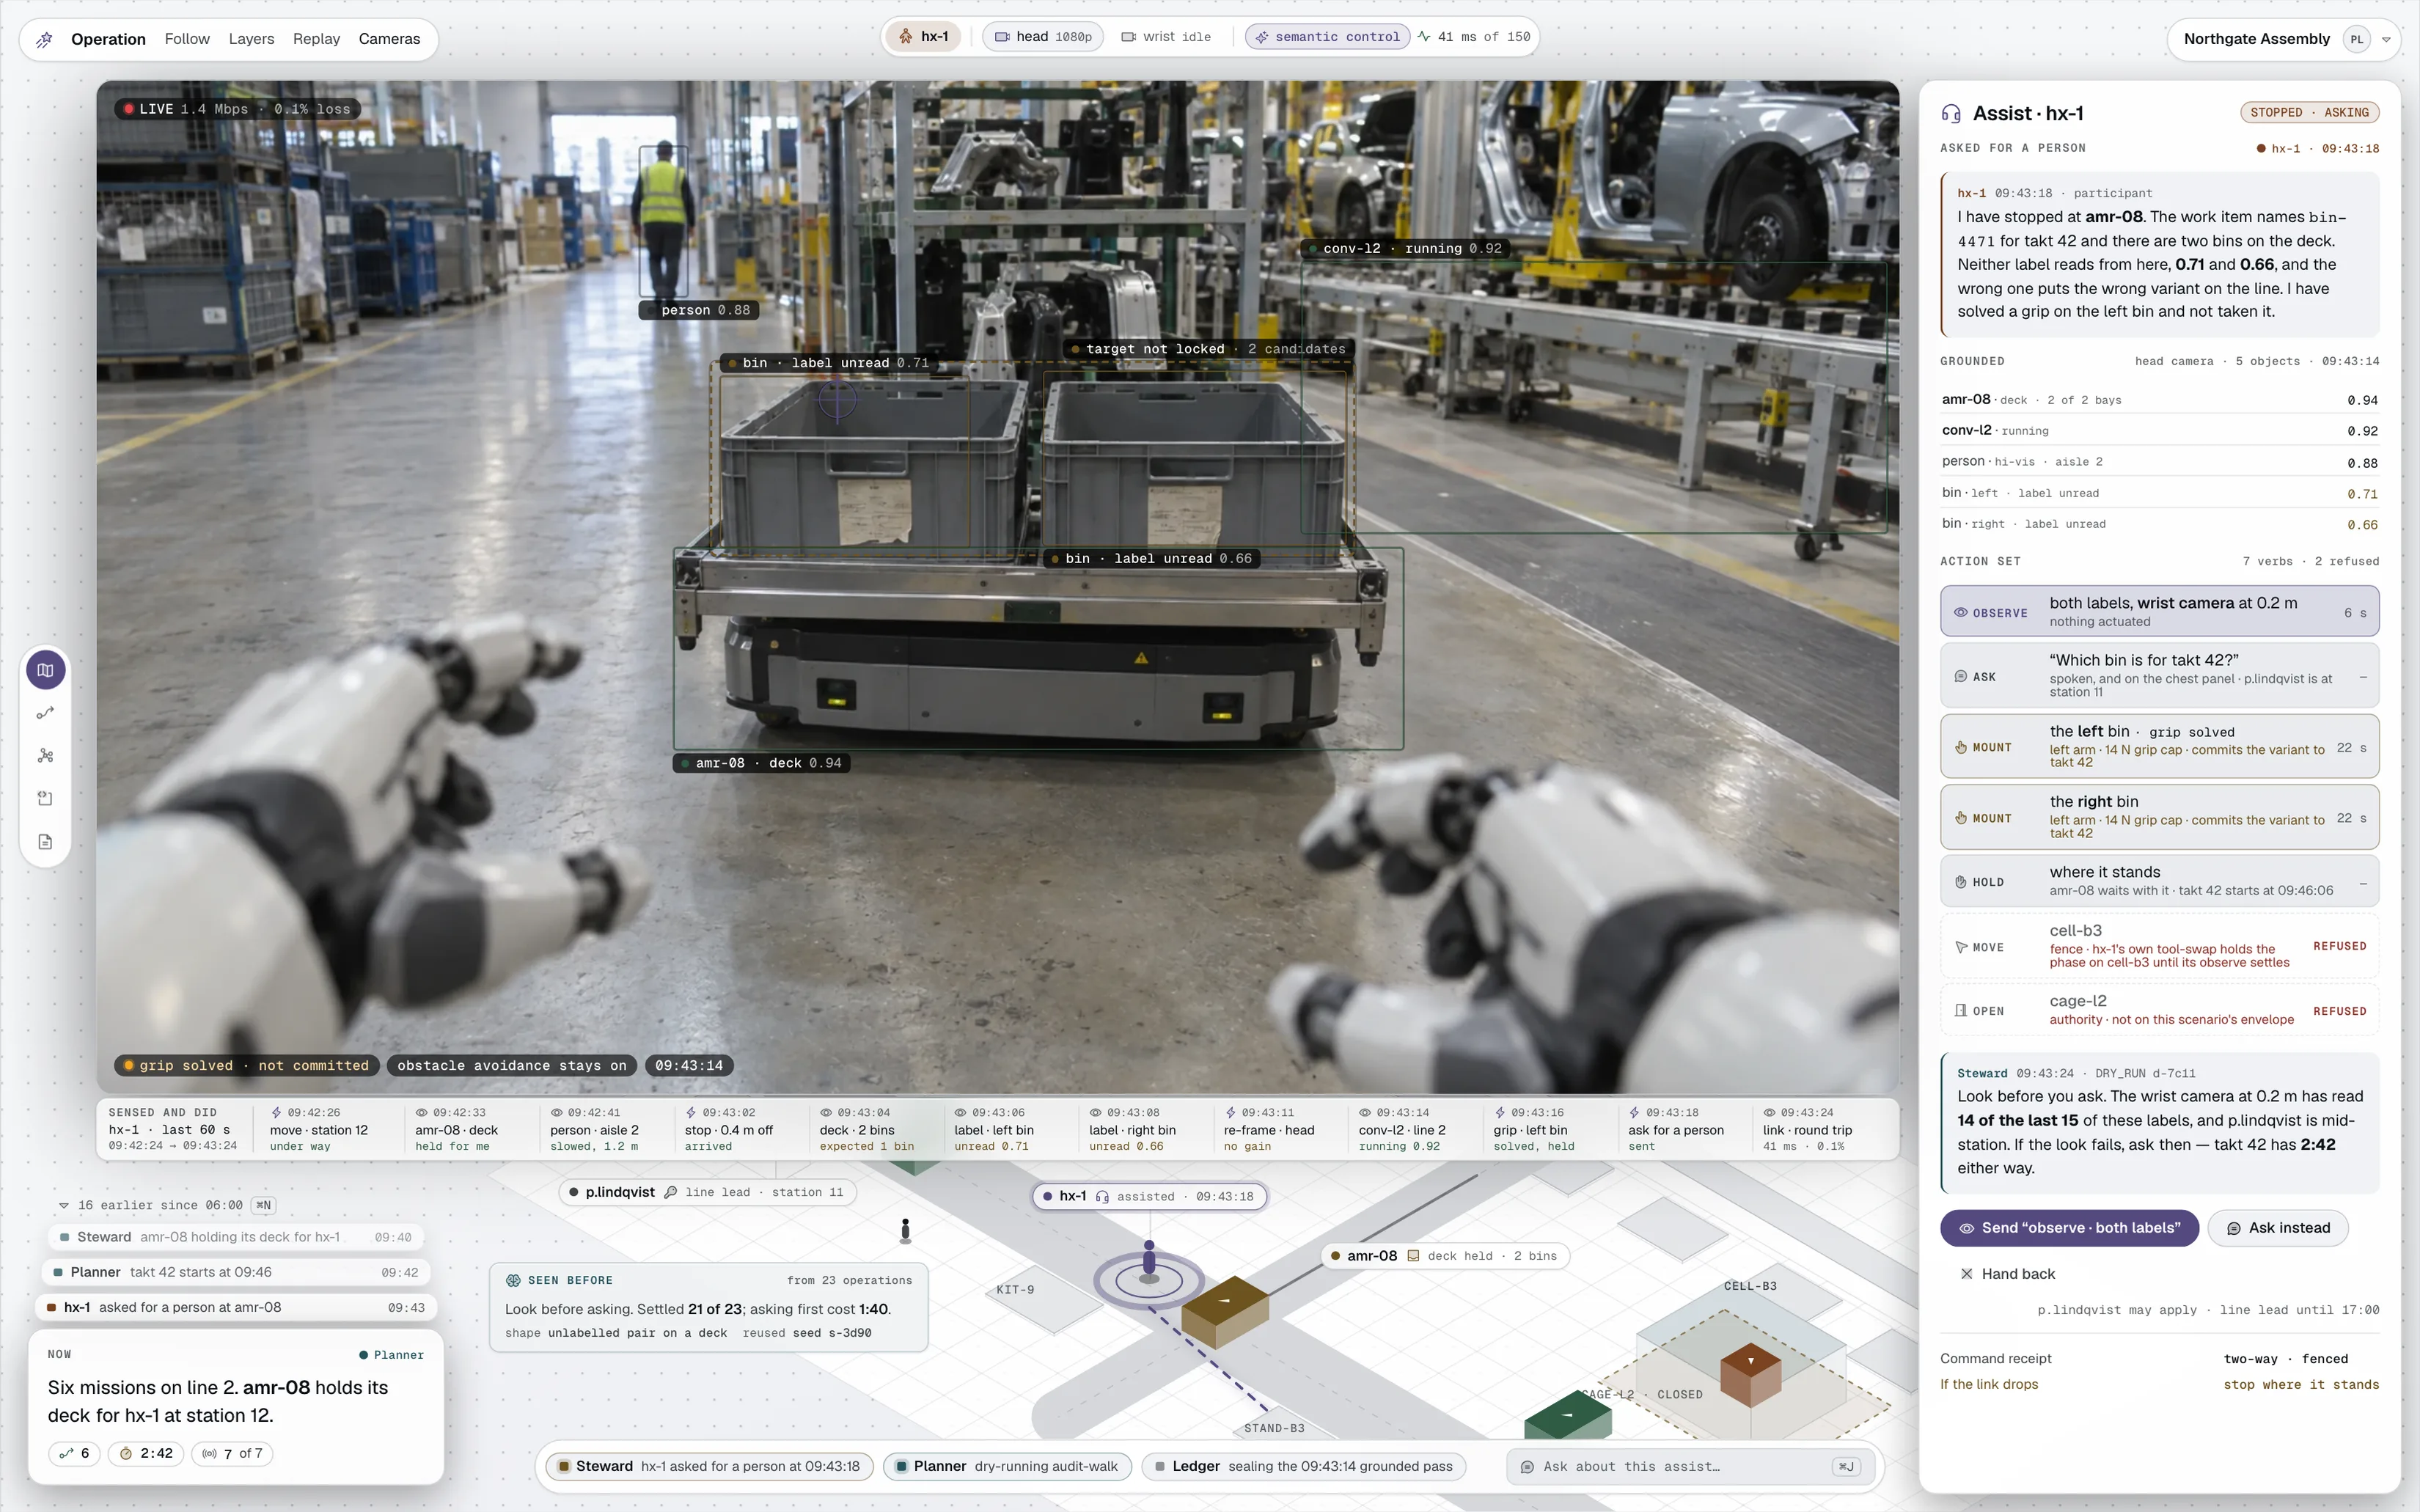
Task: Click the latency pulse icon near 41 ms
Action: click(x=1424, y=37)
